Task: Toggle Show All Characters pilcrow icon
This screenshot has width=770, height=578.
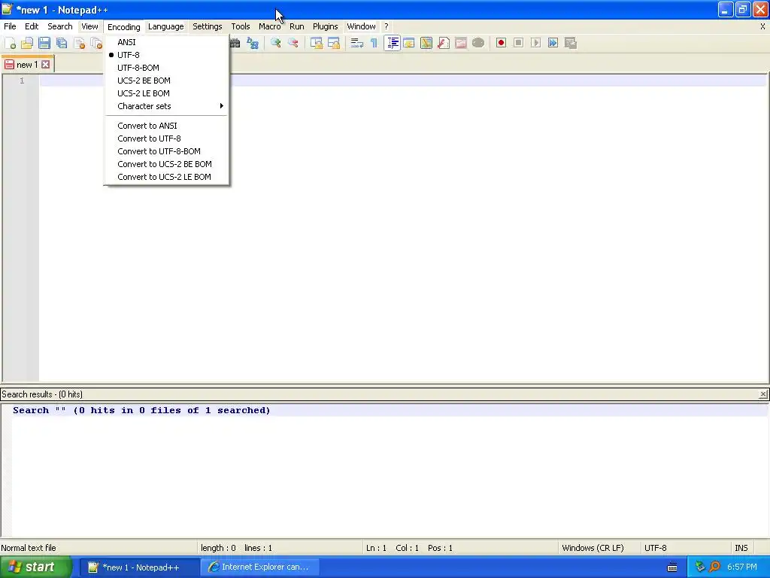Action: pos(374,43)
